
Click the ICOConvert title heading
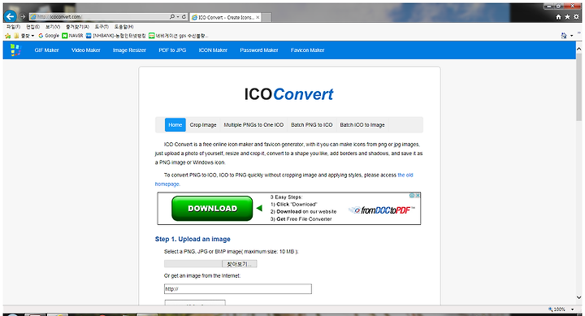288,94
